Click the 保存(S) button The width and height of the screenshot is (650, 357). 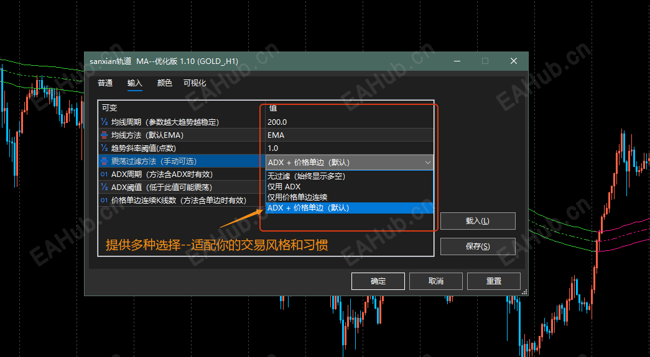point(478,246)
